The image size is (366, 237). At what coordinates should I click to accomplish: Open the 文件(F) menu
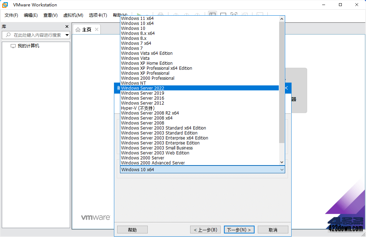click(11, 15)
